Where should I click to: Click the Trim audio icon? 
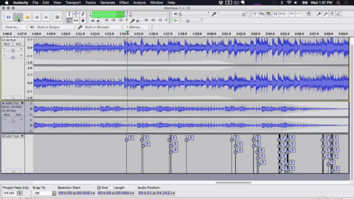275,14
